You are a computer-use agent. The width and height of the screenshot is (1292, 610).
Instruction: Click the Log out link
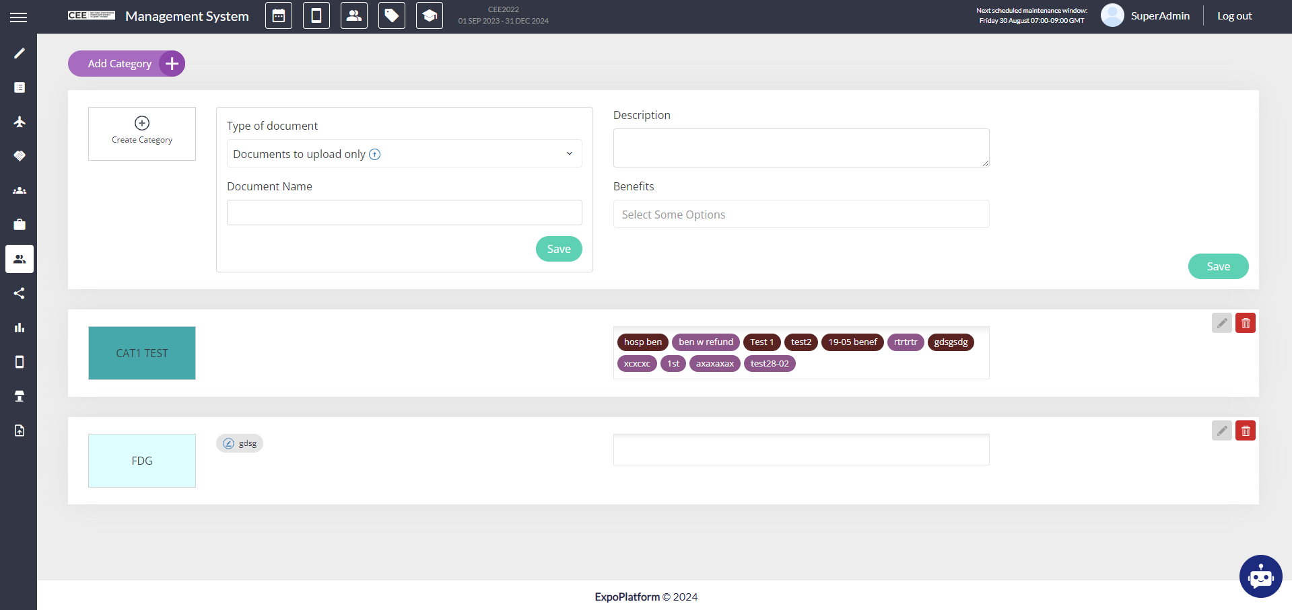point(1234,16)
